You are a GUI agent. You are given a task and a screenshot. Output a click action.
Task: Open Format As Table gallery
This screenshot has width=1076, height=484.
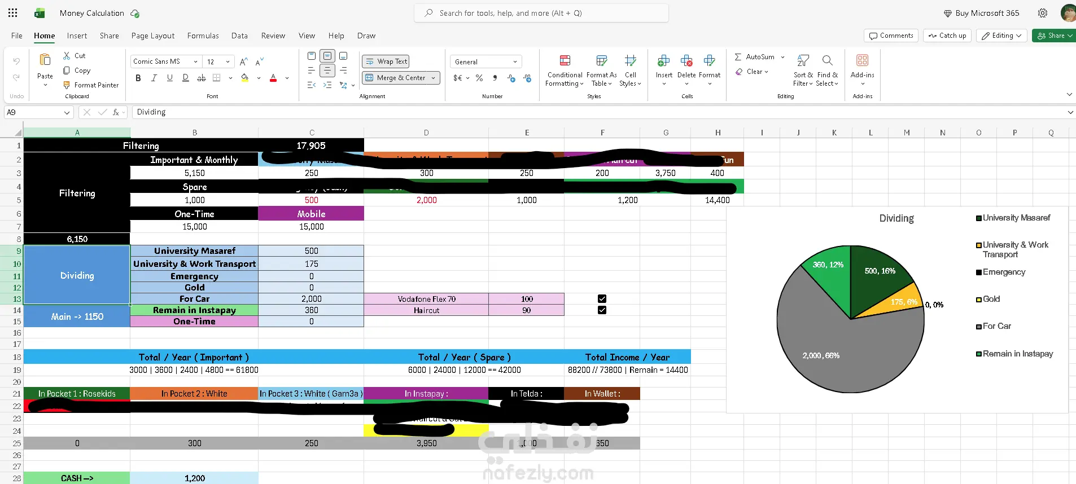tap(602, 71)
